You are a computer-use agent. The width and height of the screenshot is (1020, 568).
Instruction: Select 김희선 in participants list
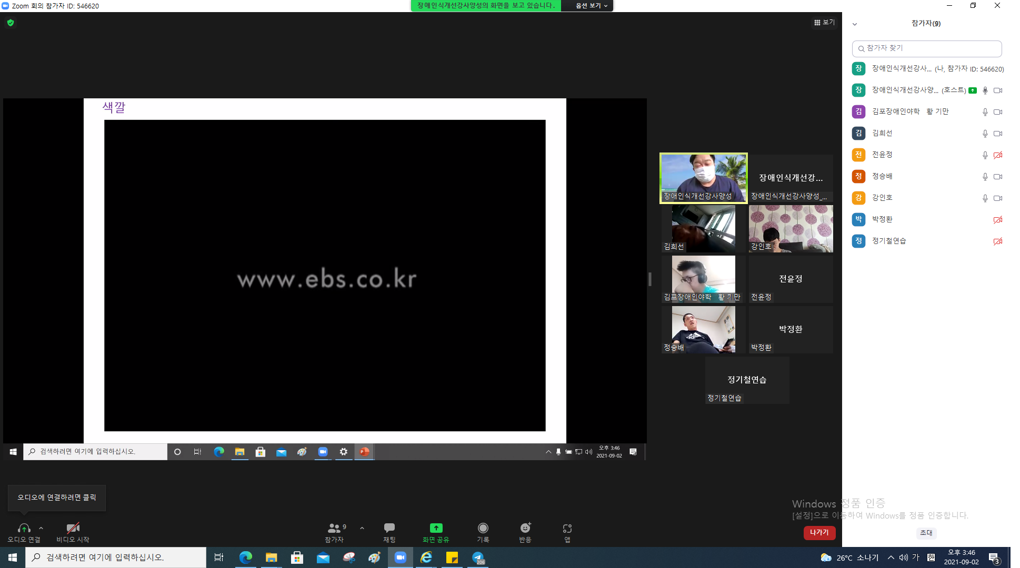click(927, 134)
